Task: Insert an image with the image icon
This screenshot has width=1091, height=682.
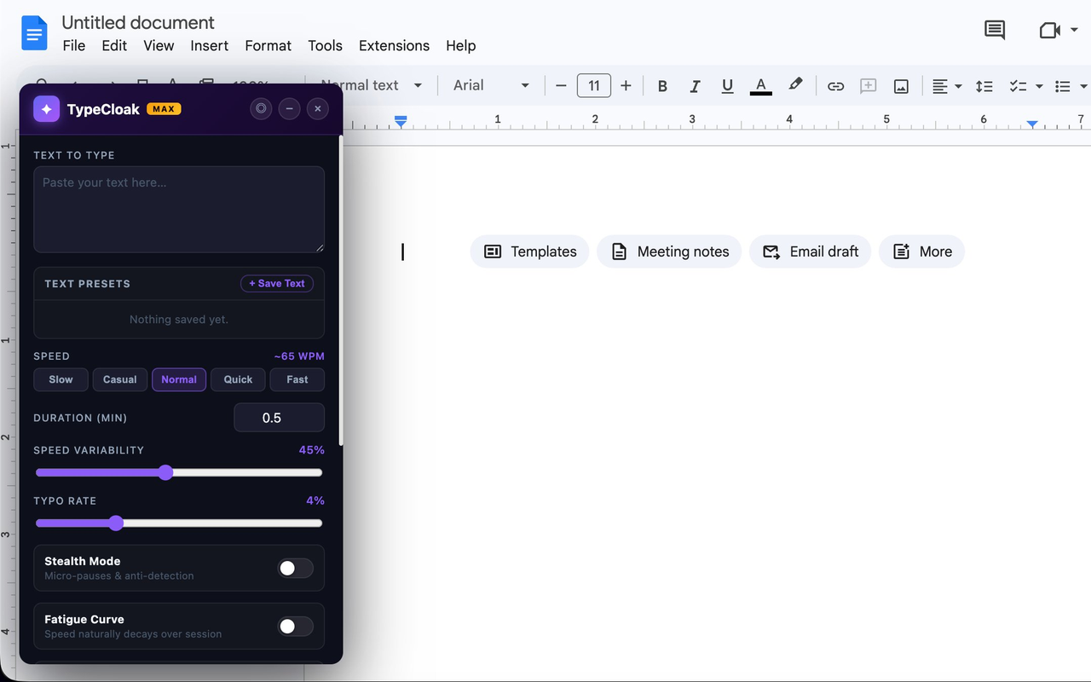Action: [901, 85]
